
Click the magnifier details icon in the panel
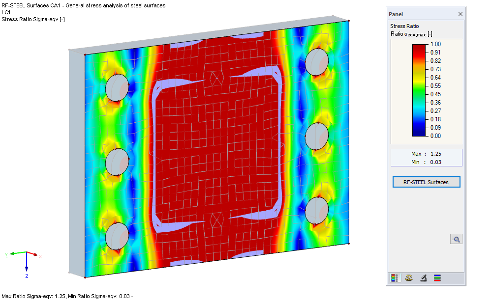click(456, 239)
